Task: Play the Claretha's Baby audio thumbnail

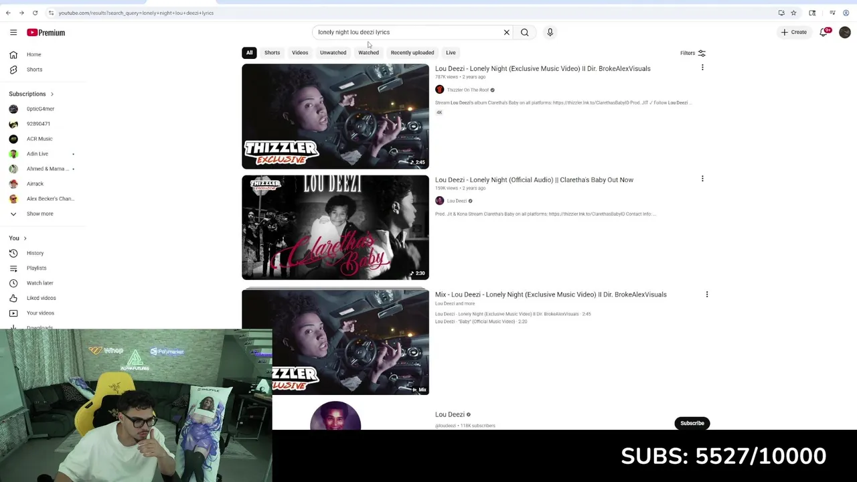Action: click(x=335, y=228)
